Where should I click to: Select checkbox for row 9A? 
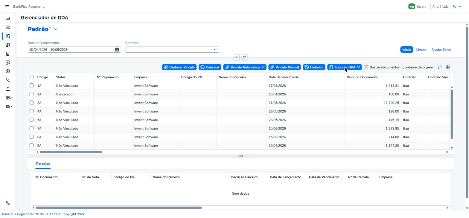[31, 145]
